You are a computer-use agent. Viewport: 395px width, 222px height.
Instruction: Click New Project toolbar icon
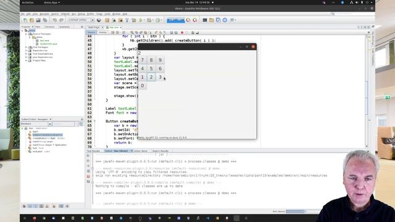pyautogui.click(x=31, y=20)
